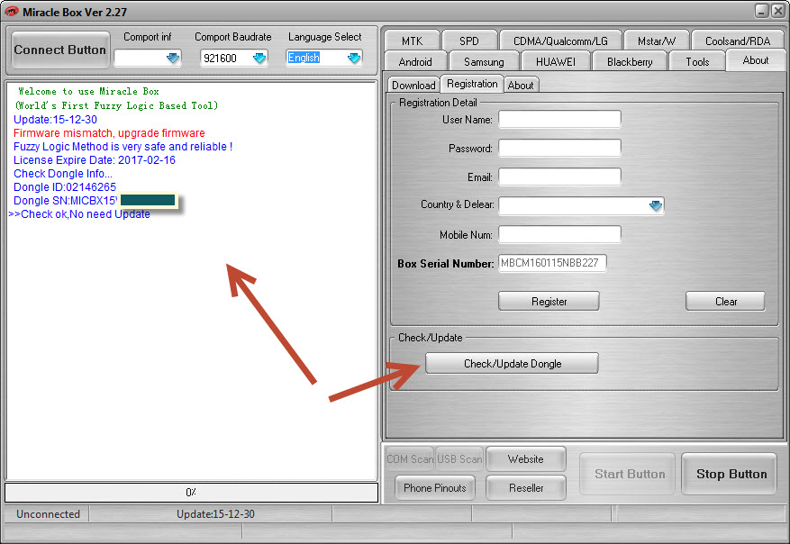Select the top-level About tab

756,60
